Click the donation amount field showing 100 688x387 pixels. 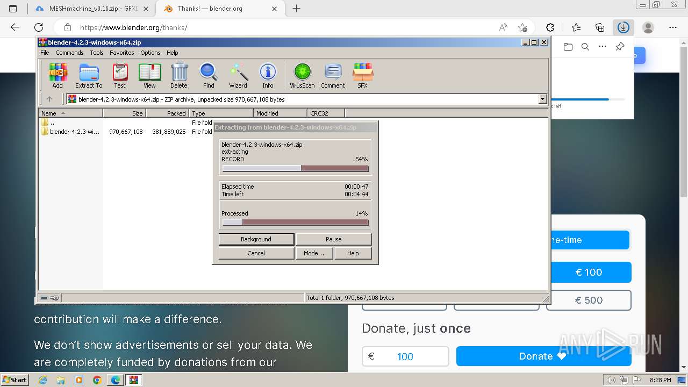click(x=405, y=356)
